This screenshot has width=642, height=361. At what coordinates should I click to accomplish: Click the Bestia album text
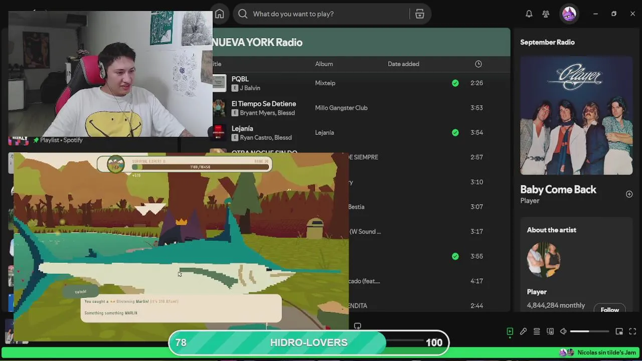[x=356, y=207]
